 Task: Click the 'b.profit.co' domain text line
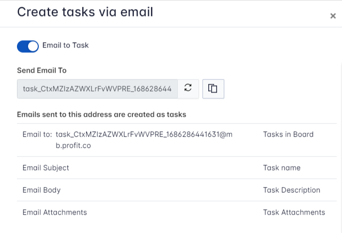tap(73, 145)
